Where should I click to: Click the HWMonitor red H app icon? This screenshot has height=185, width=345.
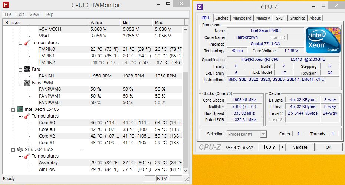(x=6, y=5)
